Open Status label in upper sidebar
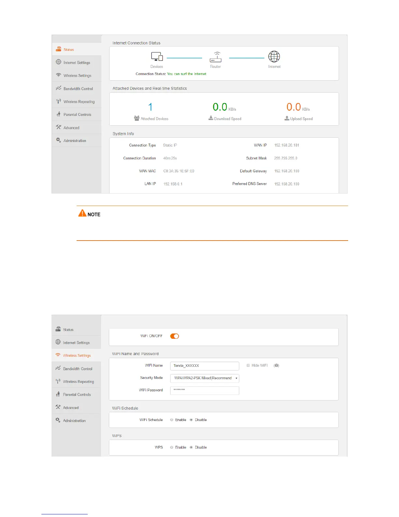This screenshot has width=399, height=517. coord(69,50)
